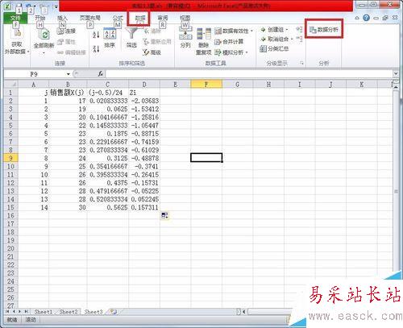
Task: Minimize the ribbon with caret icon
Action: tap(357, 18)
